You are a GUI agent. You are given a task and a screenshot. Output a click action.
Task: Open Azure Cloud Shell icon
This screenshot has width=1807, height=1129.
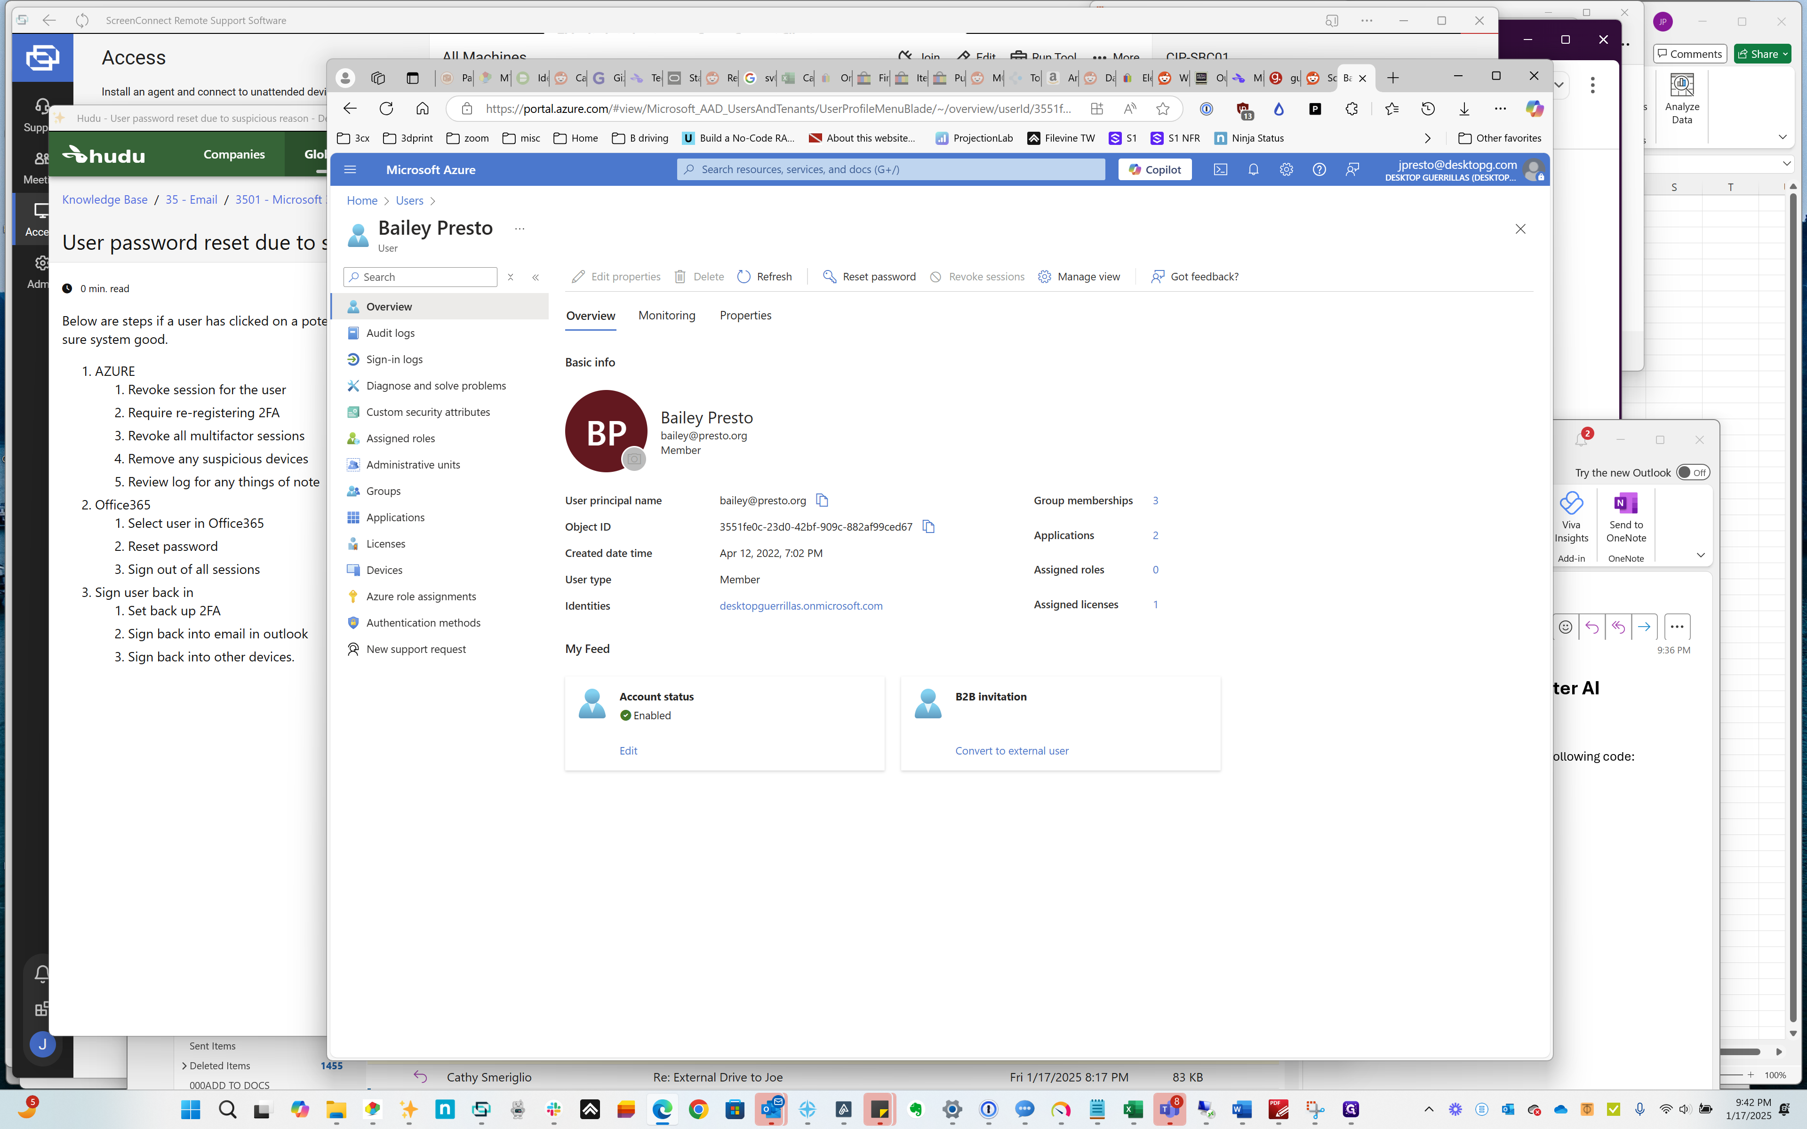pos(1220,169)
